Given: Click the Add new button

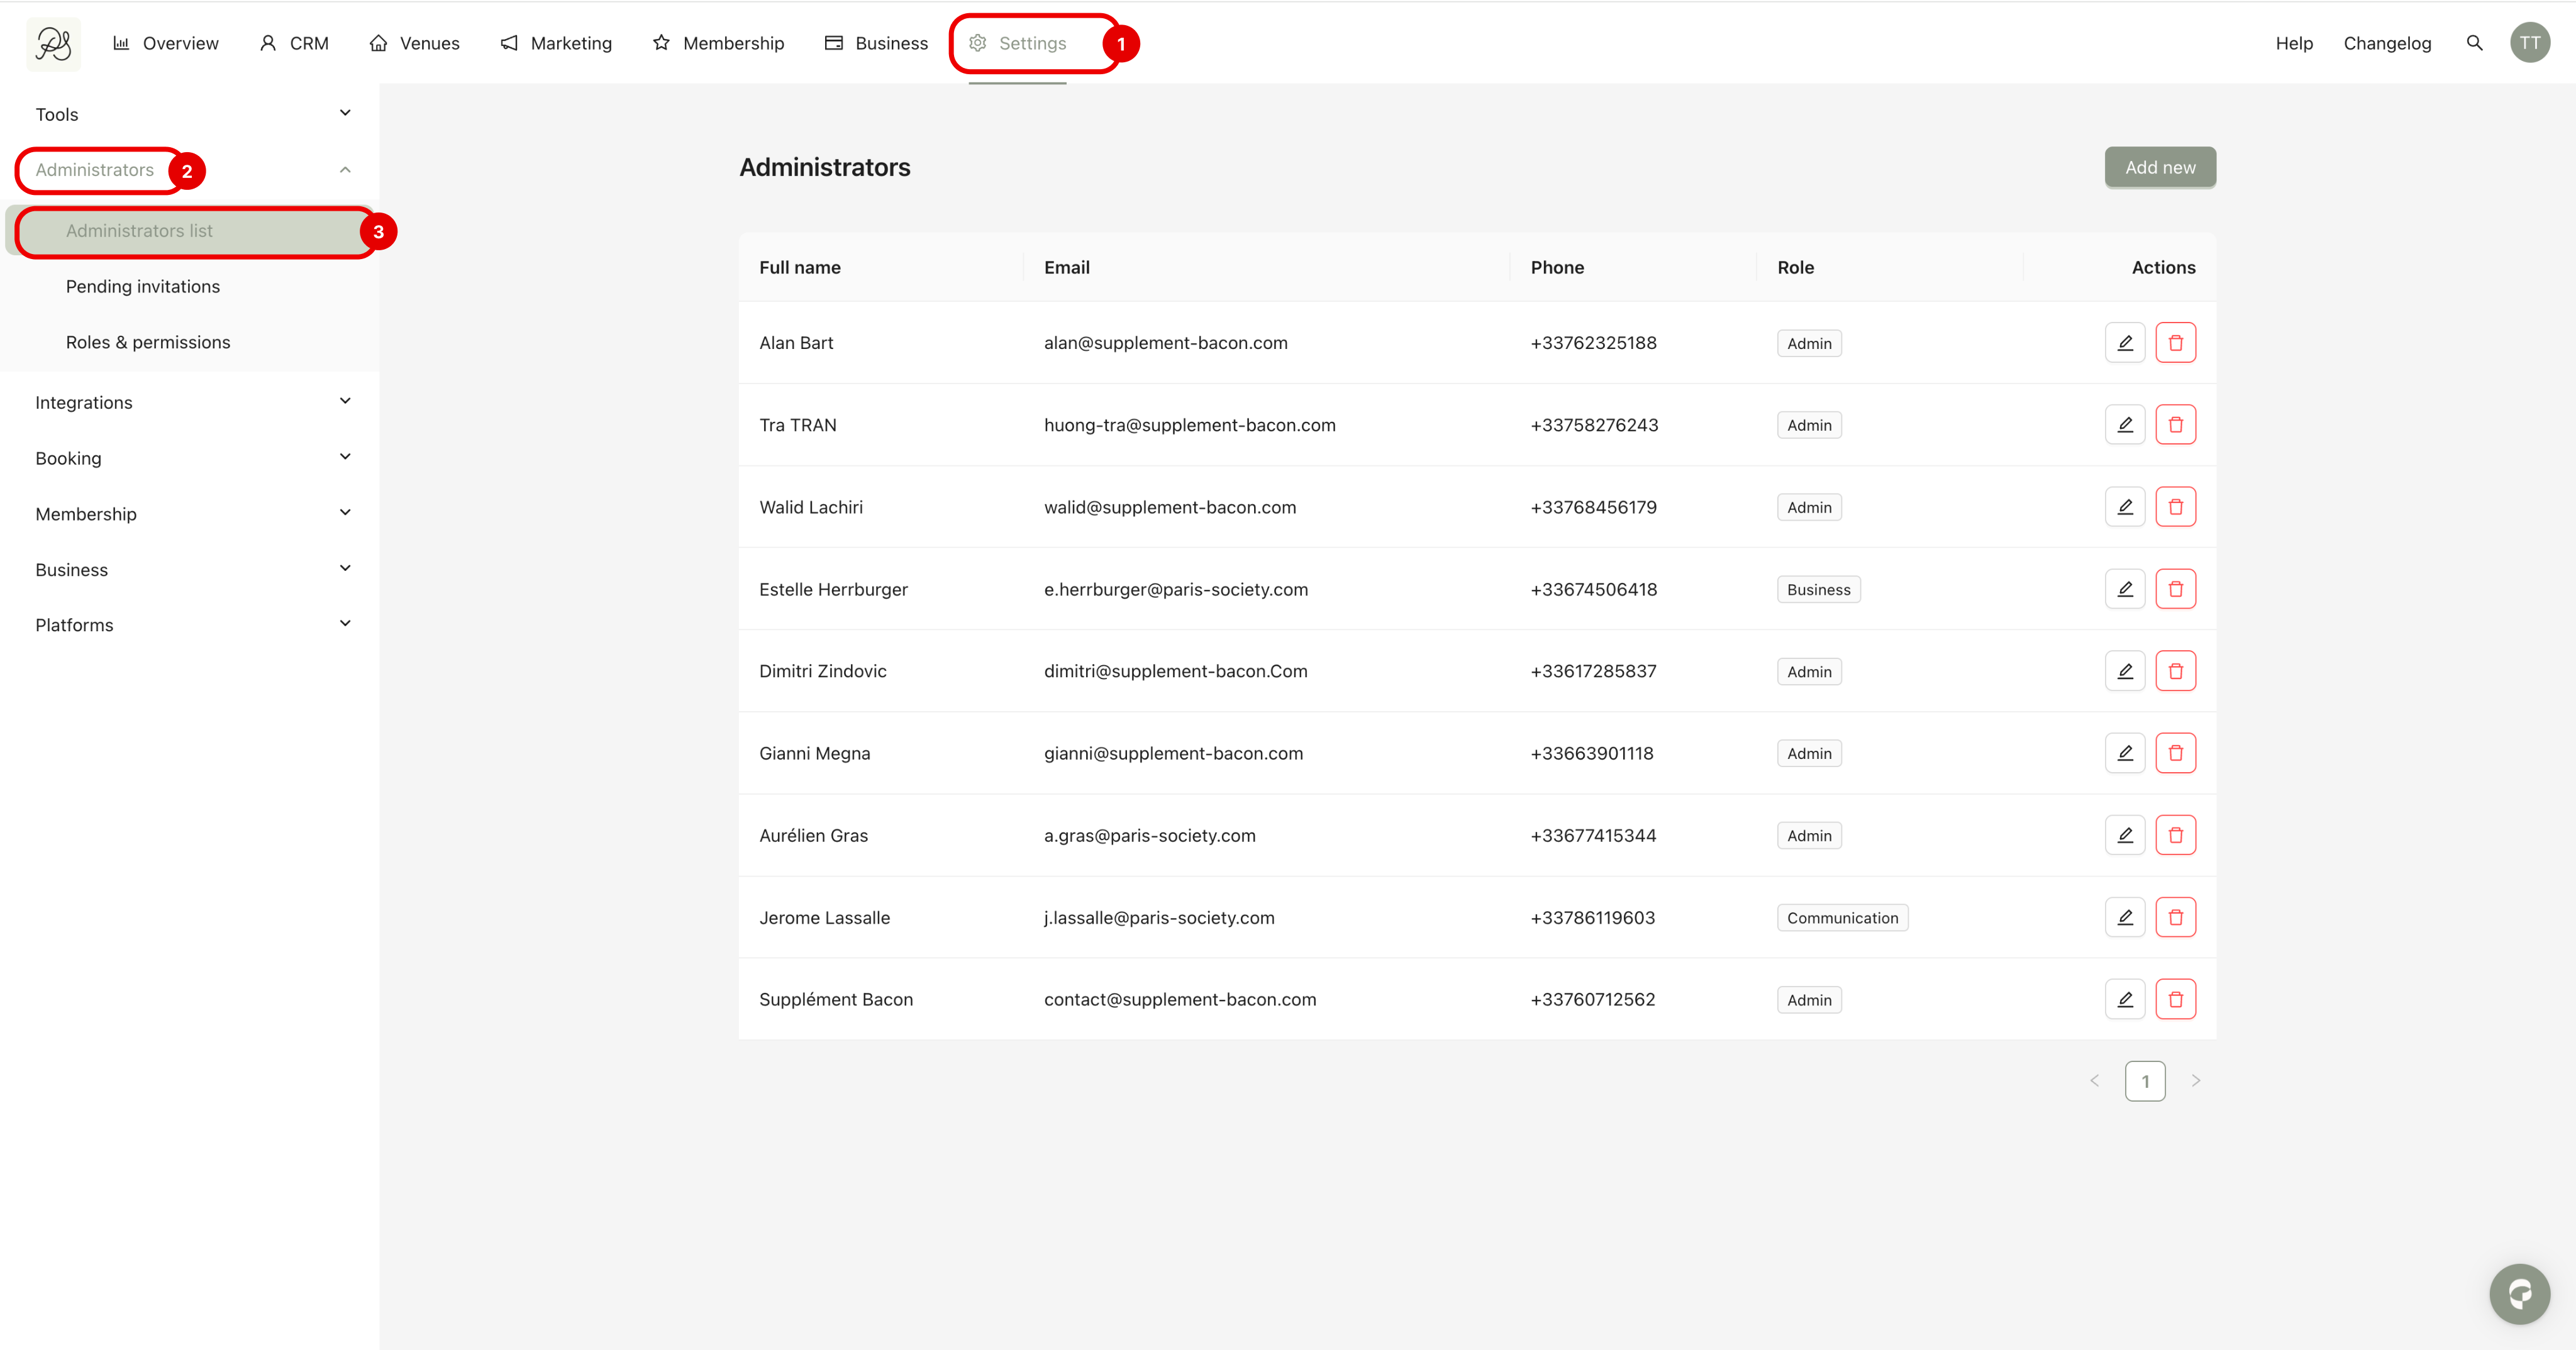Looking at the screenshot, I should coord(2160,167).
